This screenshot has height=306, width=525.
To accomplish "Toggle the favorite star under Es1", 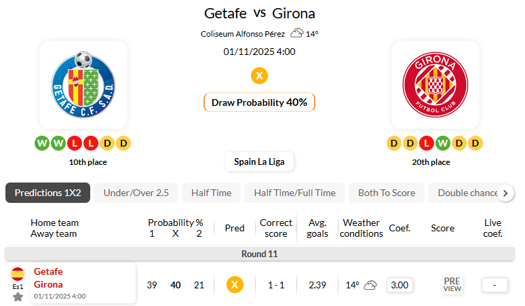I will 18,297.
